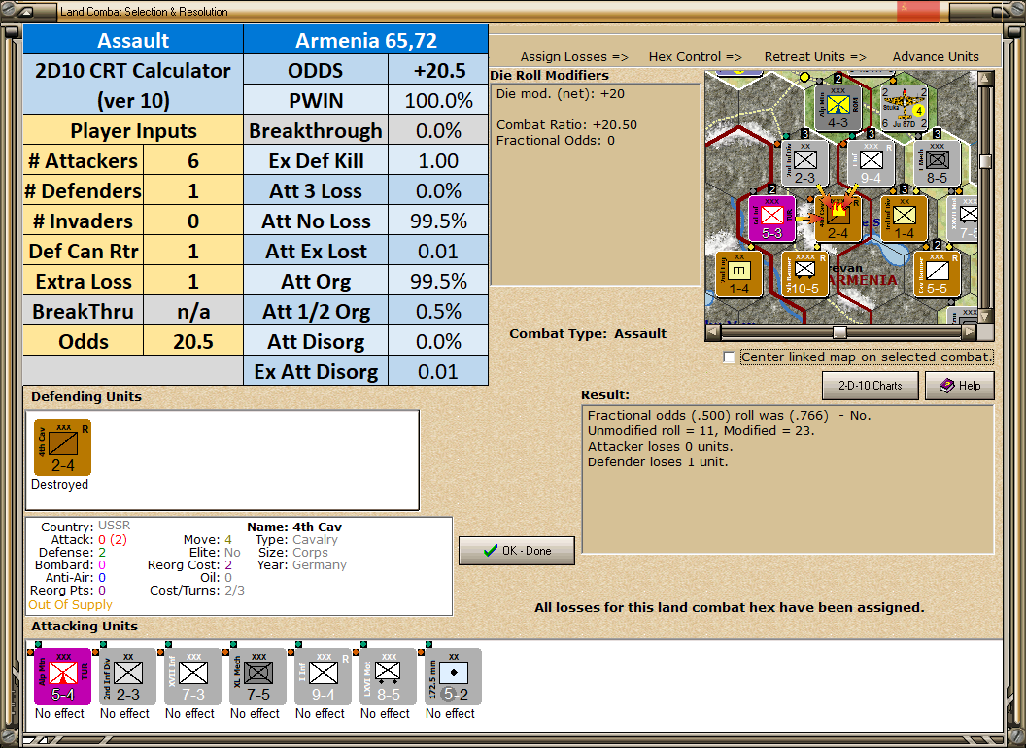
Task: Click the map's horizontal scrollbar right arrow
Action: [970, 332]
